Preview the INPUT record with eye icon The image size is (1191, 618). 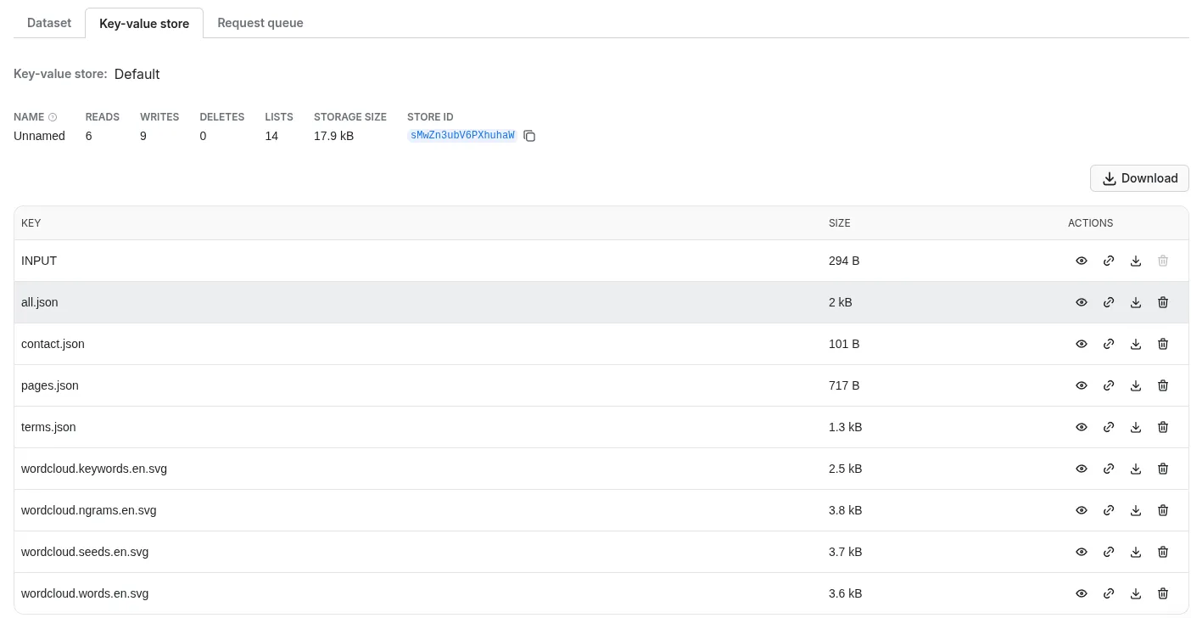[1081, 261]
